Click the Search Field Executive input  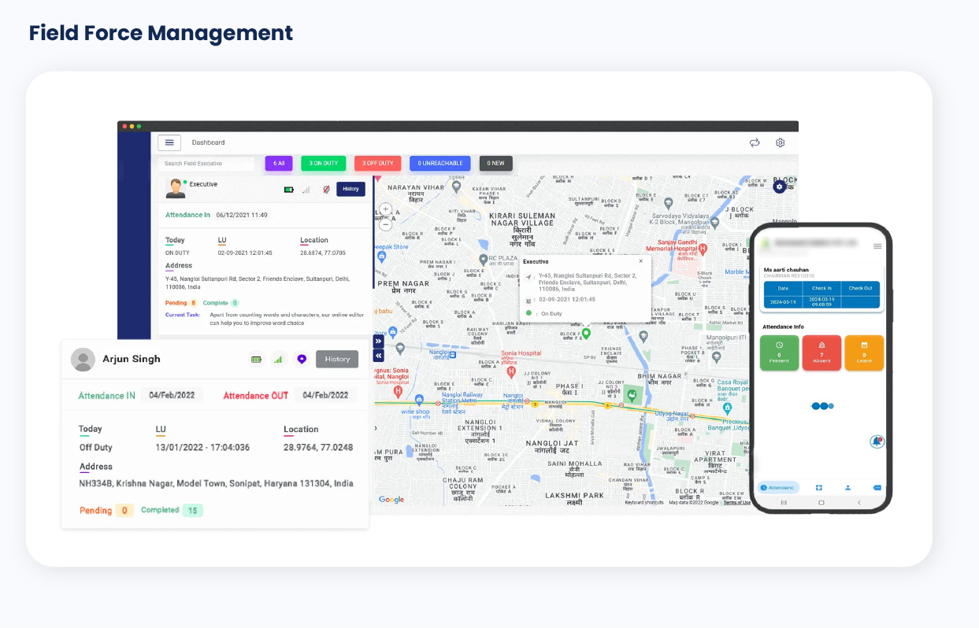[206, 164]
